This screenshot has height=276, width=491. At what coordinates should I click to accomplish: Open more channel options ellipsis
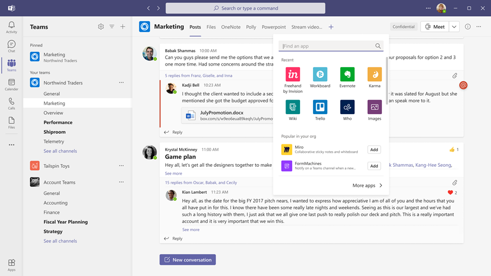[x=479, y=27]
